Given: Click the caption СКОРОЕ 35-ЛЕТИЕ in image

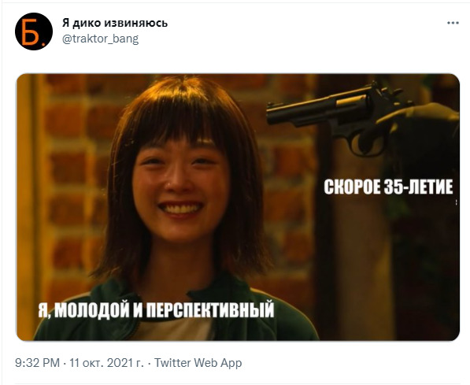Looking at the screenshot, I should point(388,187).
